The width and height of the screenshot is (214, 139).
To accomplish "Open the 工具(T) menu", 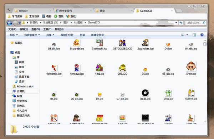I will (x=47, y=29).
